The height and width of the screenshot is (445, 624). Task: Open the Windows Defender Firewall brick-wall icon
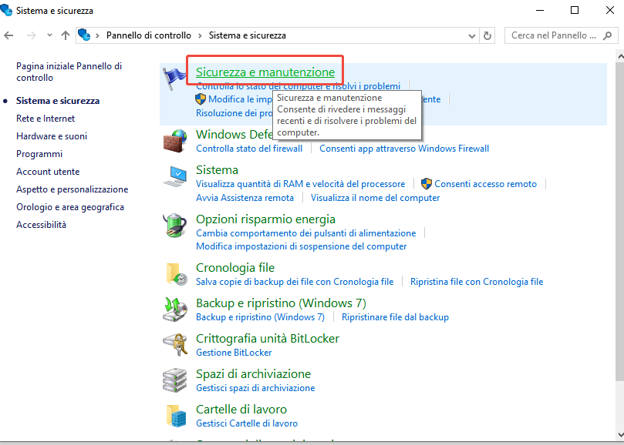point(174,141)
